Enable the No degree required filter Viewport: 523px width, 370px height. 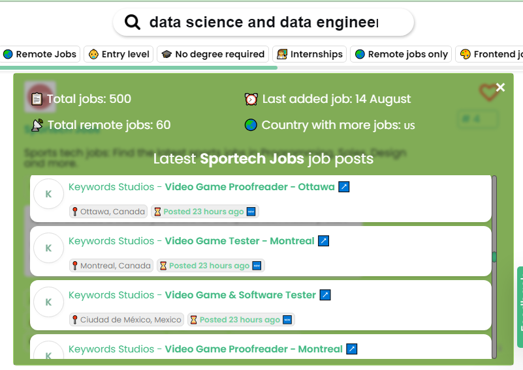point(213,54)
